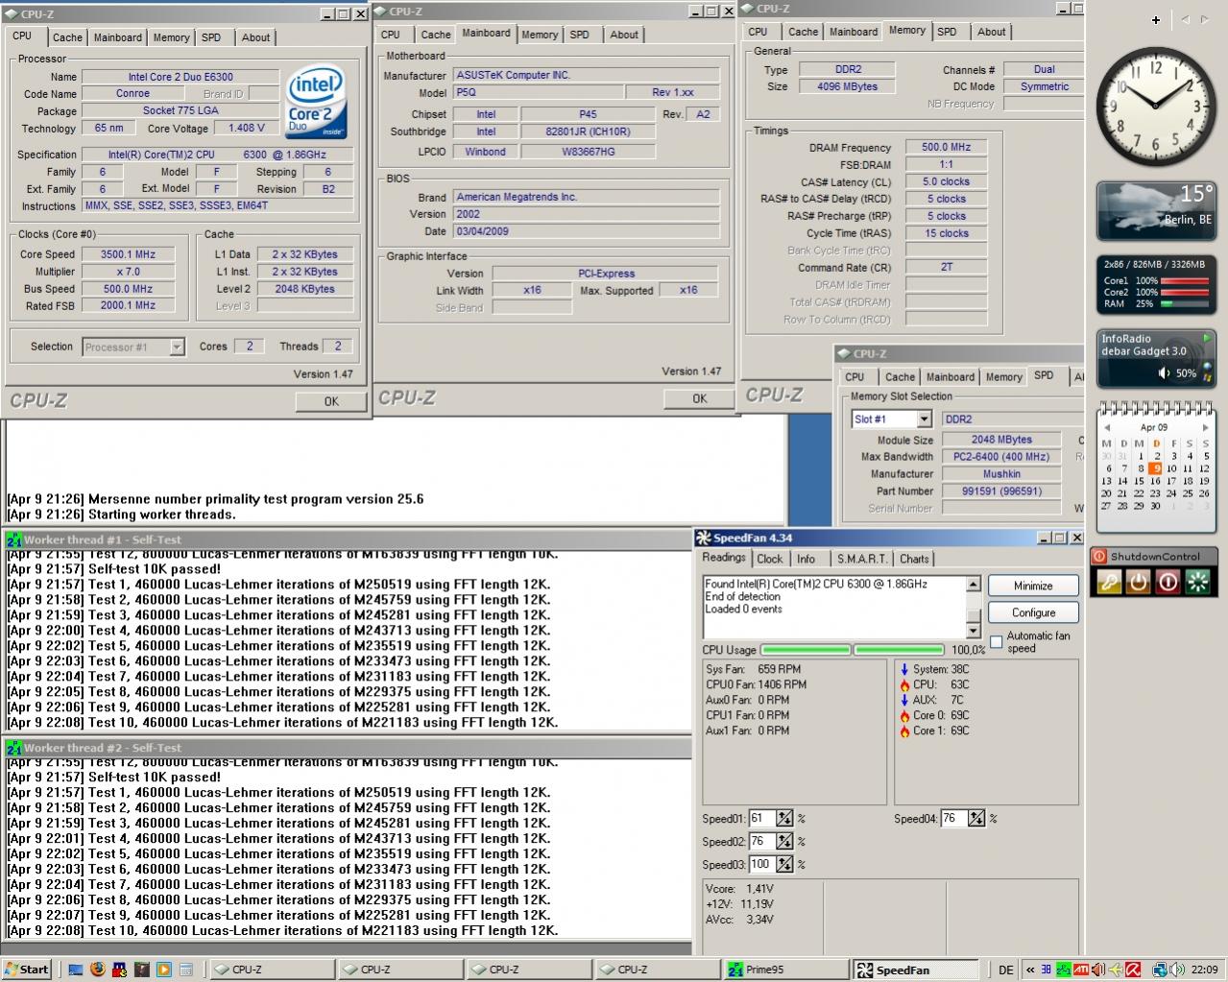This screenshot has height=982, width=1228.
Task: Open the Berlin weather gadget
Action: coord(1156,211)
